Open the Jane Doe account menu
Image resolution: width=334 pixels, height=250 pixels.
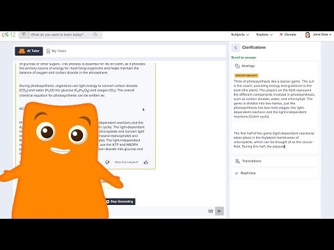click(x=322, y=35)
